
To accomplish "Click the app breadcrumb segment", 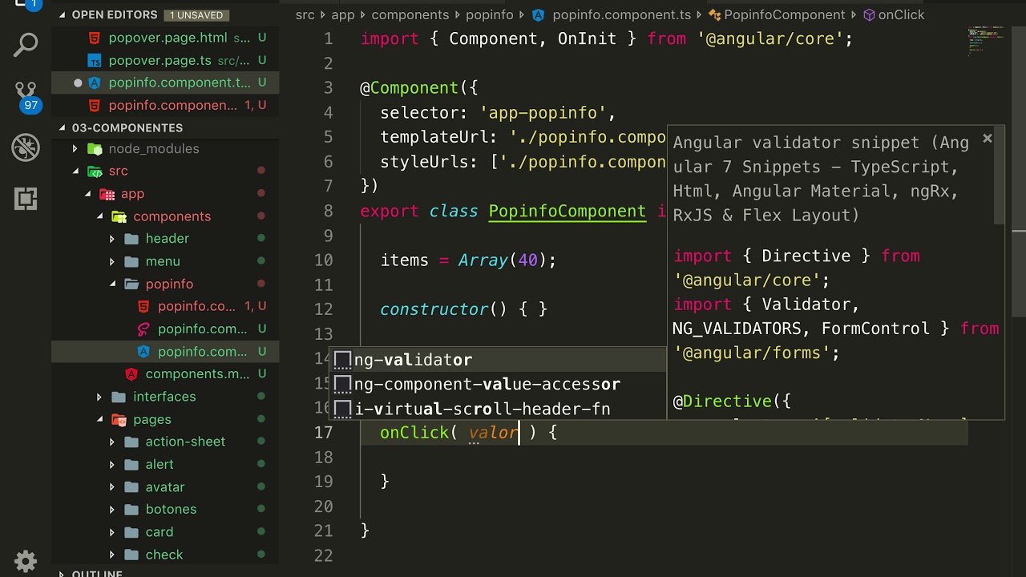I will (x=343, y=14).
